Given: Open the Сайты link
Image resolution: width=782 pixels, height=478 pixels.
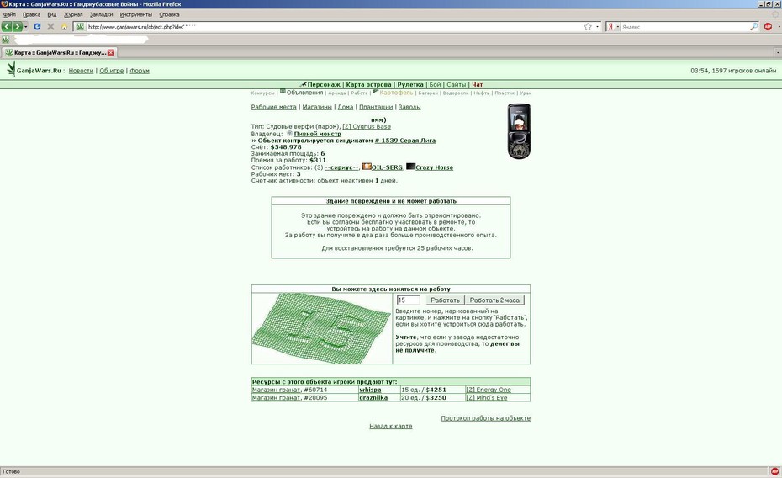Looking at the screenshot, I should point(456,85).
